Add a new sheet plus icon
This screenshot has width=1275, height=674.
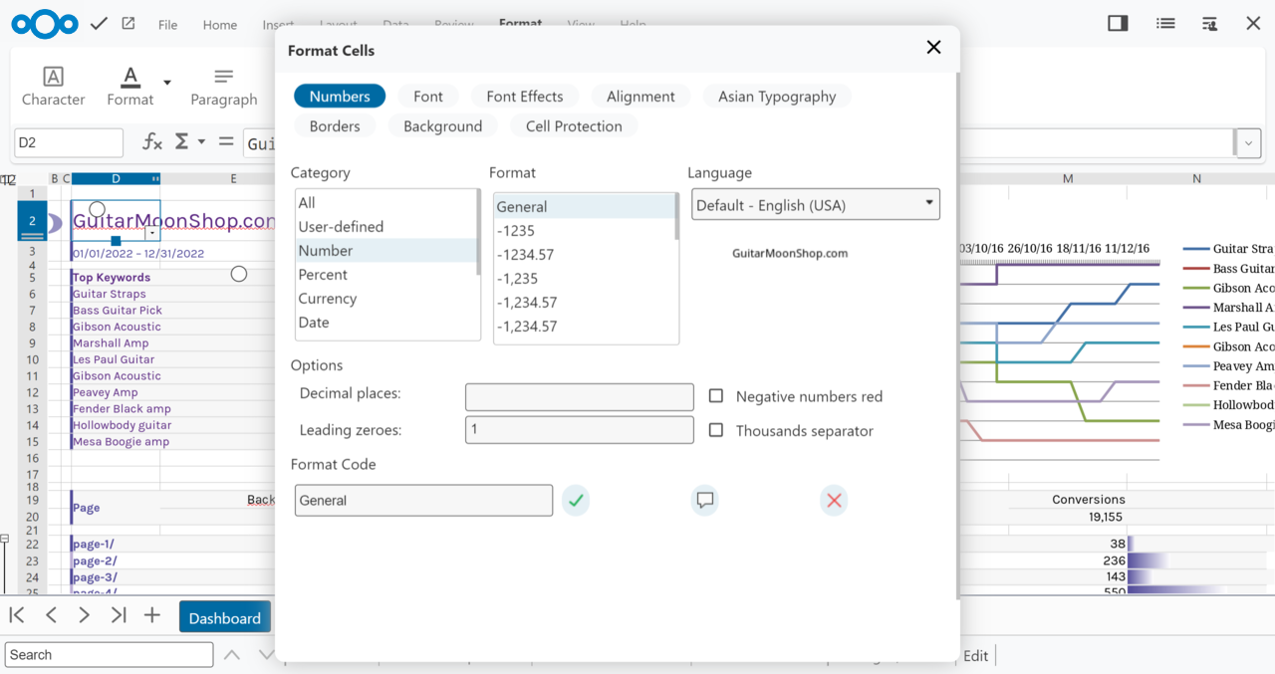click(151, 615)
